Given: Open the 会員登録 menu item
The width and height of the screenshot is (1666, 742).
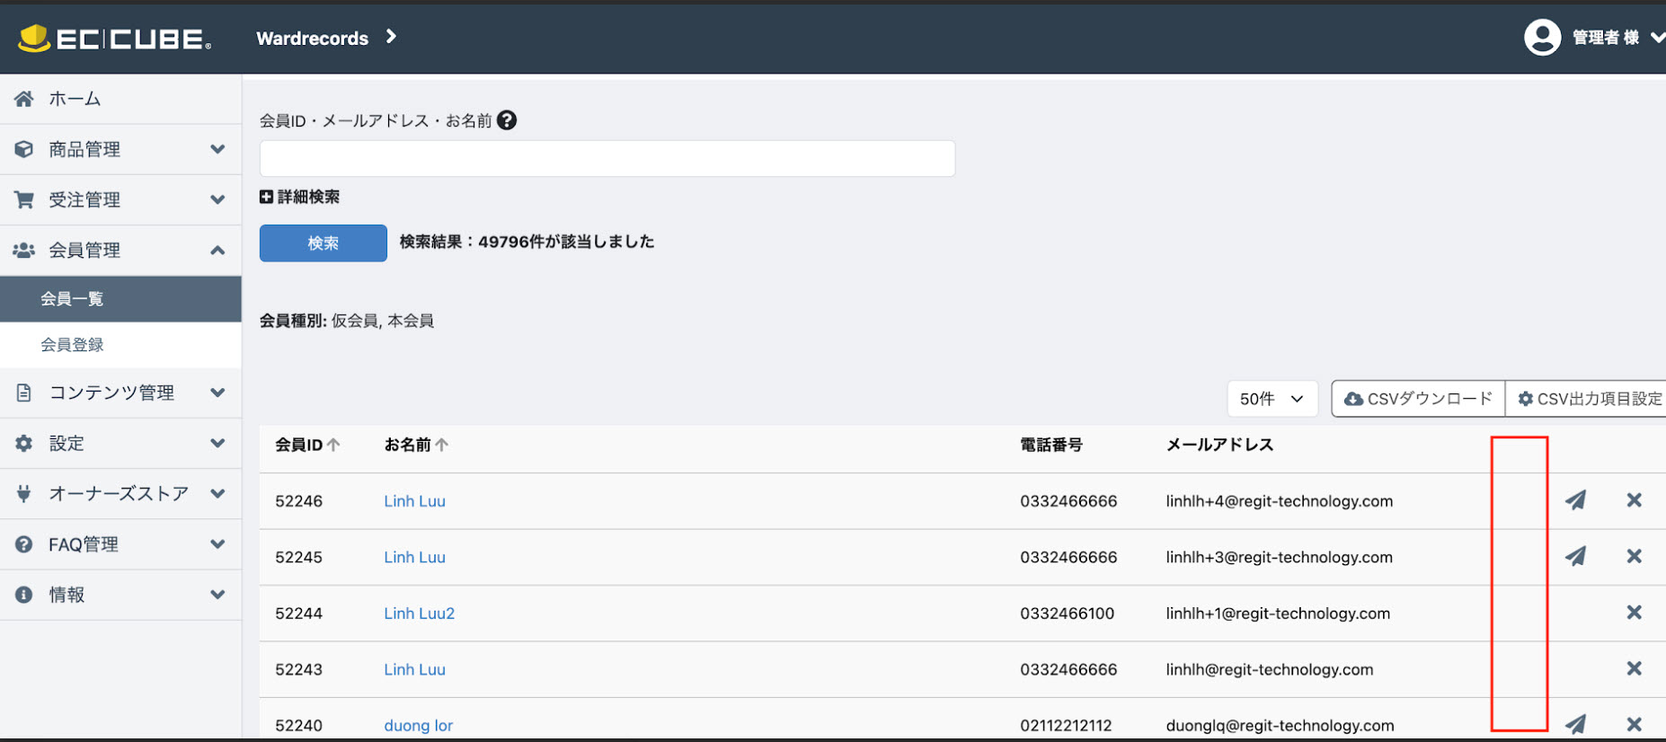Looking at the screenshot, I should [x=72, y=345].
